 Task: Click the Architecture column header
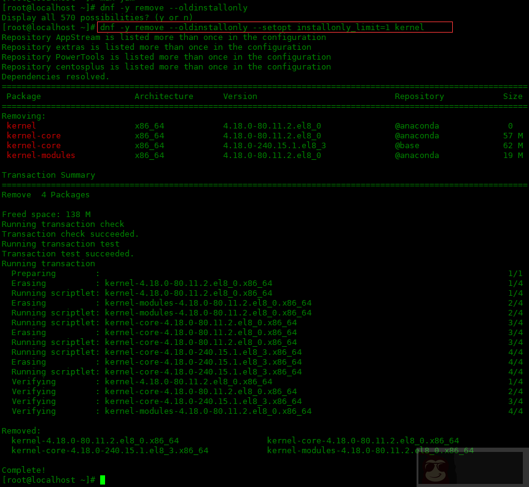coord(164,97)
